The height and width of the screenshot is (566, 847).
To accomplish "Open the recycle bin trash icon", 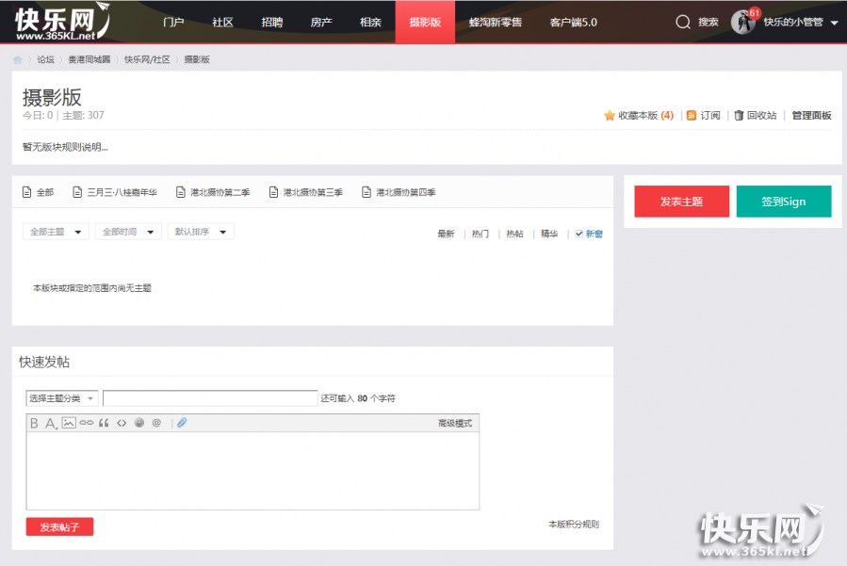I will pos(739,116).
